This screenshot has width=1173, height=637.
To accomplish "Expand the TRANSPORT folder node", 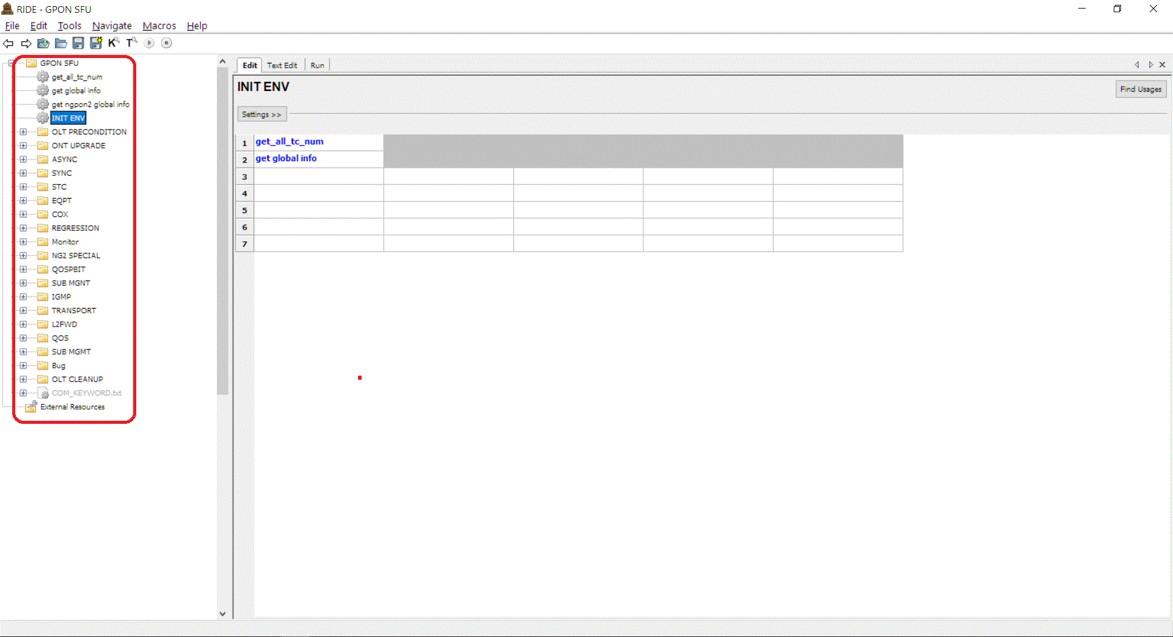I will pyautogui.click(x=23, y=311).
